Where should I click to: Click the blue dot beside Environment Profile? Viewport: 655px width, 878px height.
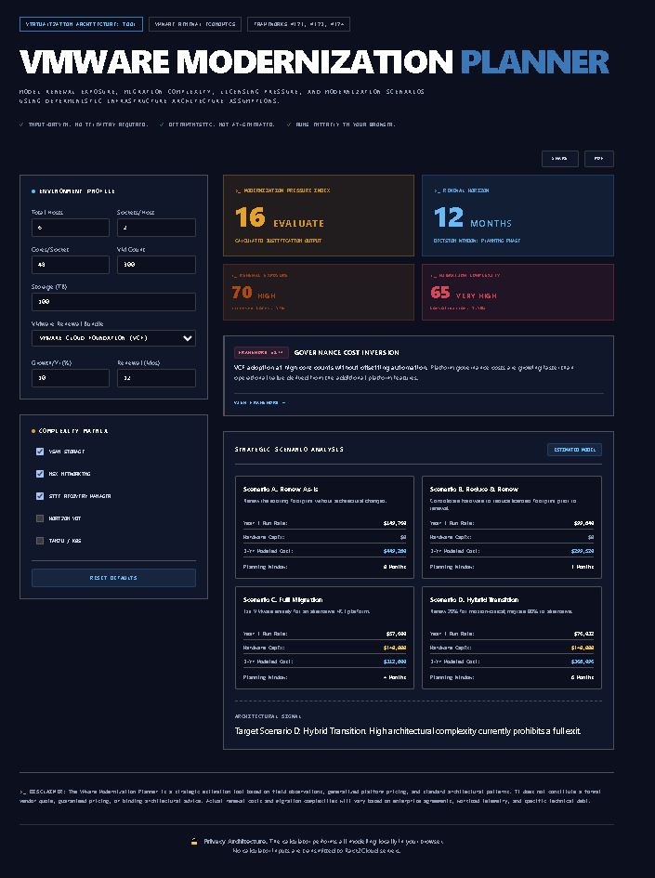tap(33, 191)
